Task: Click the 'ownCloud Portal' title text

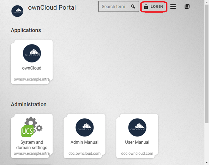Action: [x=52, y=7]
